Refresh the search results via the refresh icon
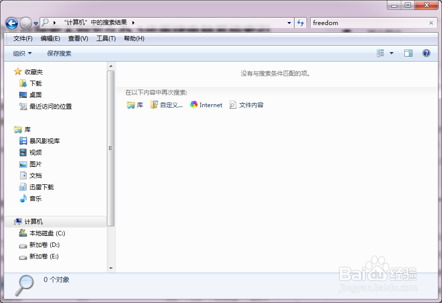442x303 pixels. click(301, 23)
